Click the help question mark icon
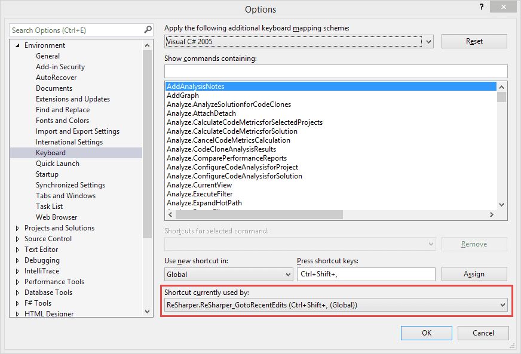The image size is (521, 354). coord(482,7)
